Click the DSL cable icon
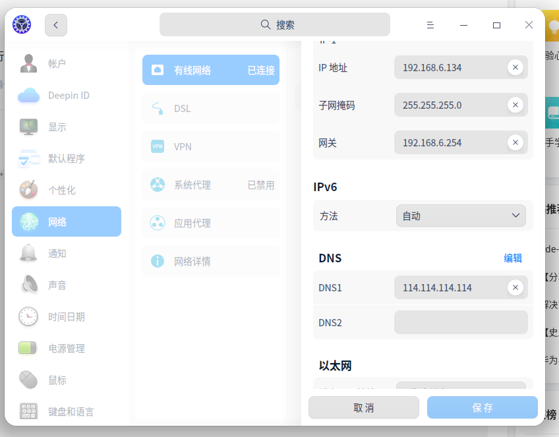This screenshot has height=437, width=559. (158, 108)
